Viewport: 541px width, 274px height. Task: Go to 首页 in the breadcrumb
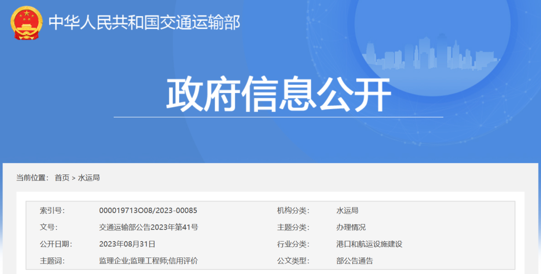[x=62, y=177]
